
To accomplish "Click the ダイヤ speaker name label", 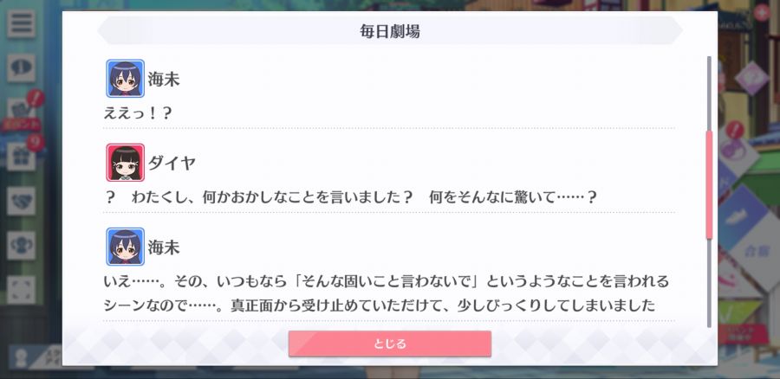I will pos(172,163).
